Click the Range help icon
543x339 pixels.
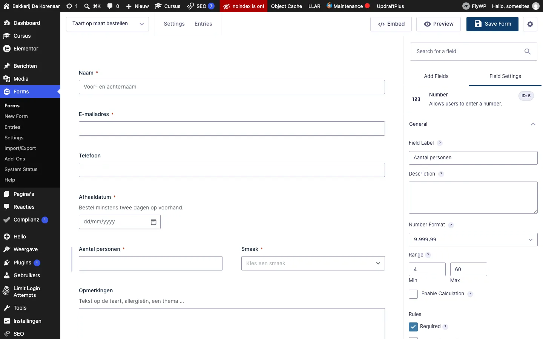428,255
